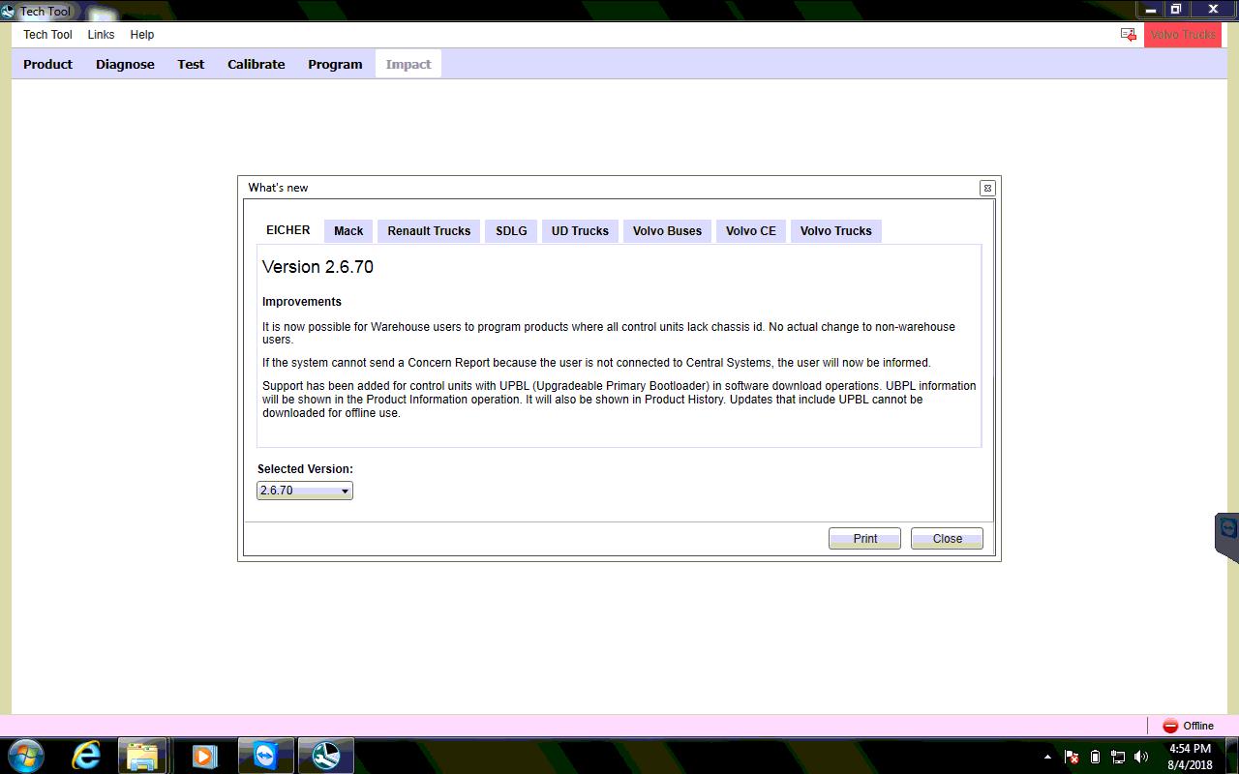Switch to the Product tab
Screen dimensions: 1239x774
coord(48,64)
